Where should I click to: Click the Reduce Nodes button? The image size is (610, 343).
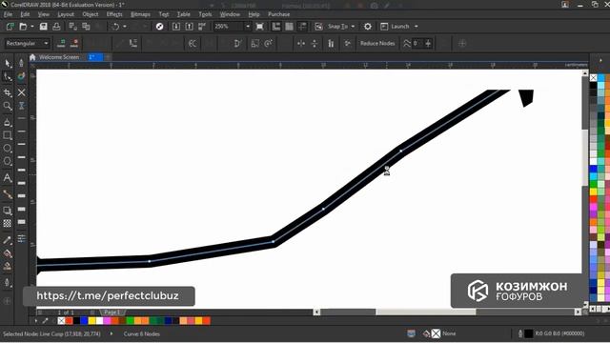coord(377,44)
